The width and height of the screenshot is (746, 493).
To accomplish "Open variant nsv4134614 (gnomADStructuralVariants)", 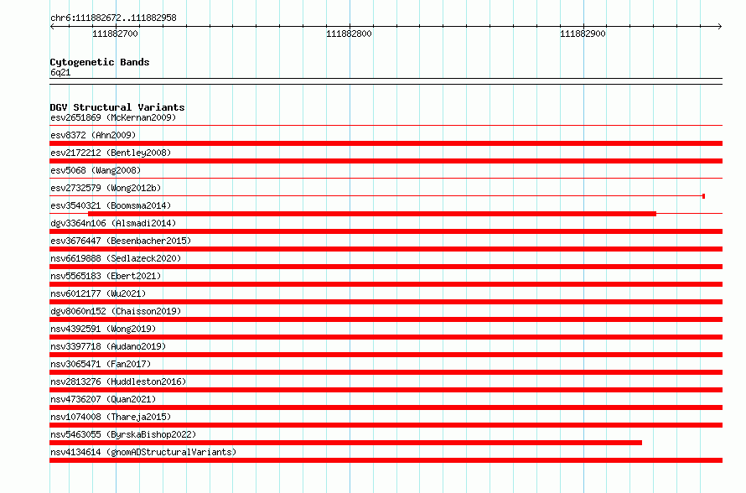I will point(143,452).
